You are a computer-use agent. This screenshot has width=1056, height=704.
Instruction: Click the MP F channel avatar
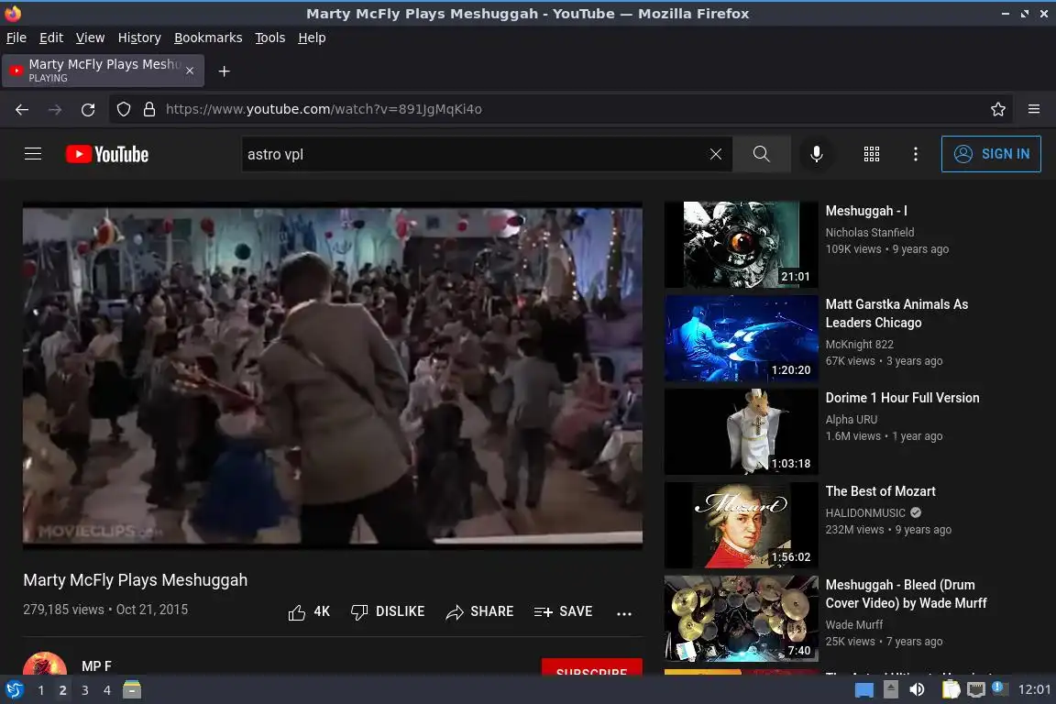[x=45, y=665]
